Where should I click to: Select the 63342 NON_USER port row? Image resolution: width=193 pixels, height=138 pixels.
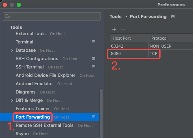(x=151, y=46)
